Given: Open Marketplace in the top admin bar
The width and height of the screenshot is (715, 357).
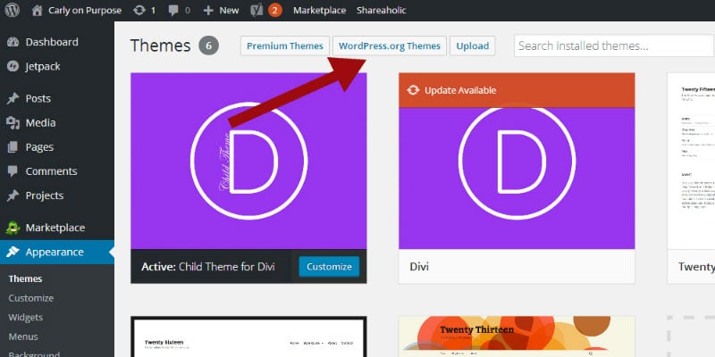Looking at the screenshot, I should 320,11.
